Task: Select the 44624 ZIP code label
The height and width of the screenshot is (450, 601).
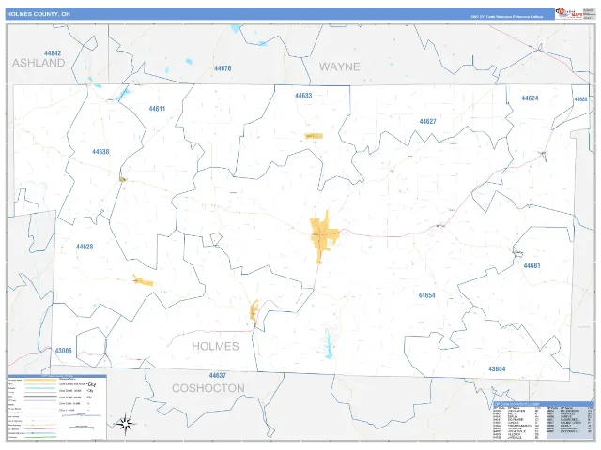Action: coord(530,98)
